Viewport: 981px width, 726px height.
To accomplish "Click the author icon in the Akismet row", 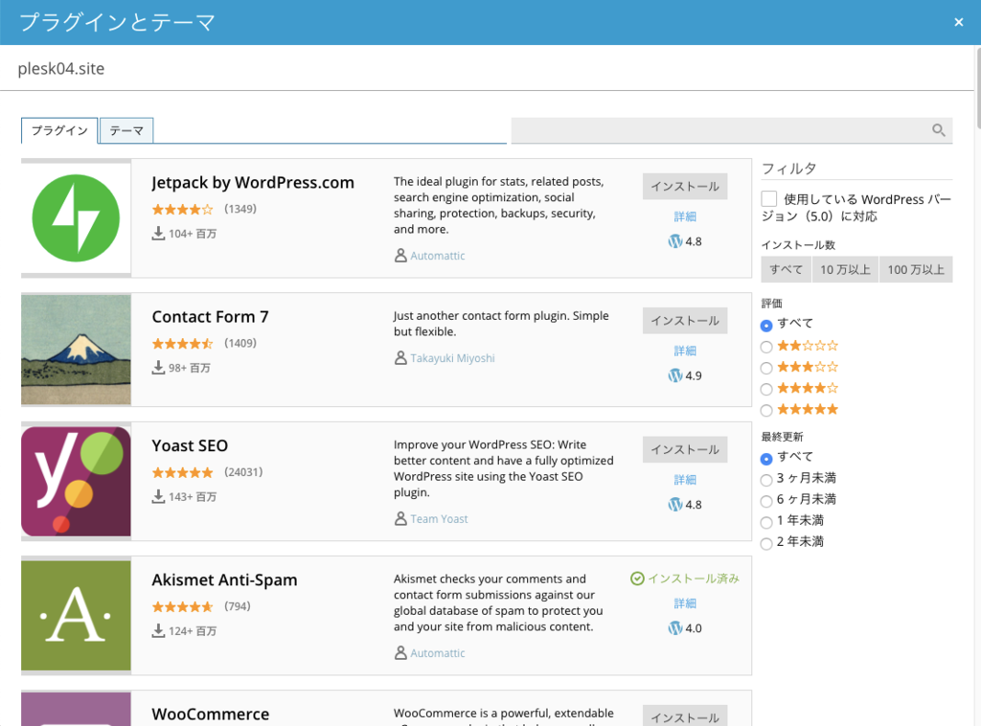I will (x=400, y=653).
